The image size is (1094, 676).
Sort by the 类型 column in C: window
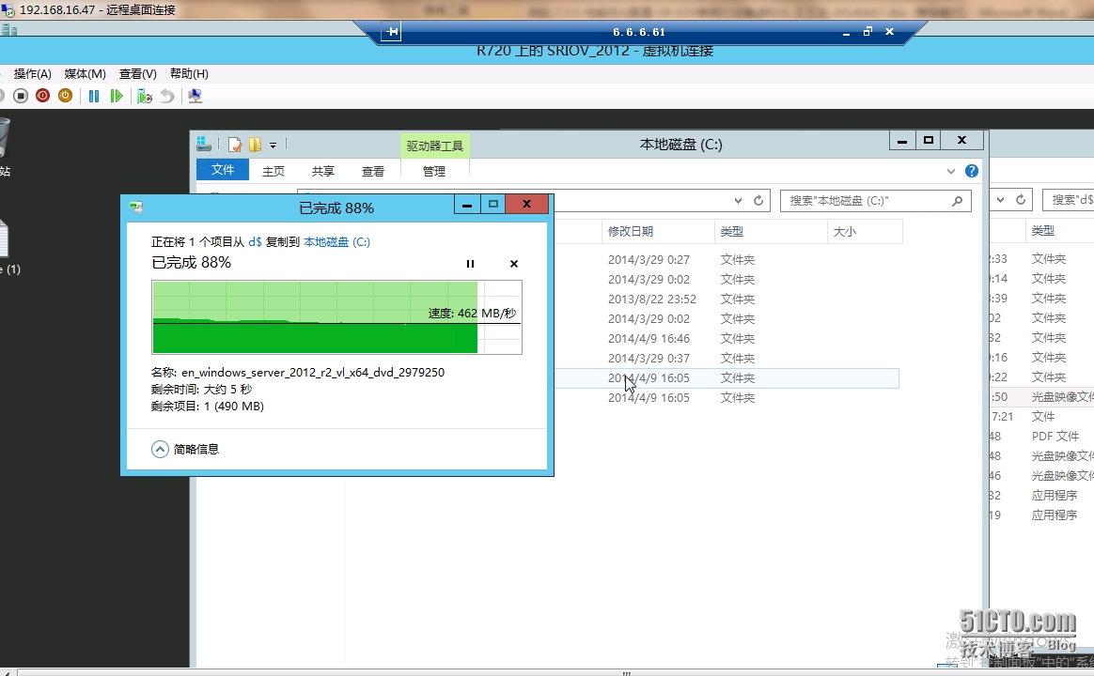pos(771,231)
